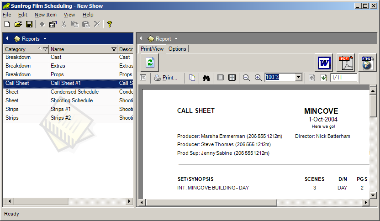
Task: Select the Print/View tab
Action: tap(152, 49)
